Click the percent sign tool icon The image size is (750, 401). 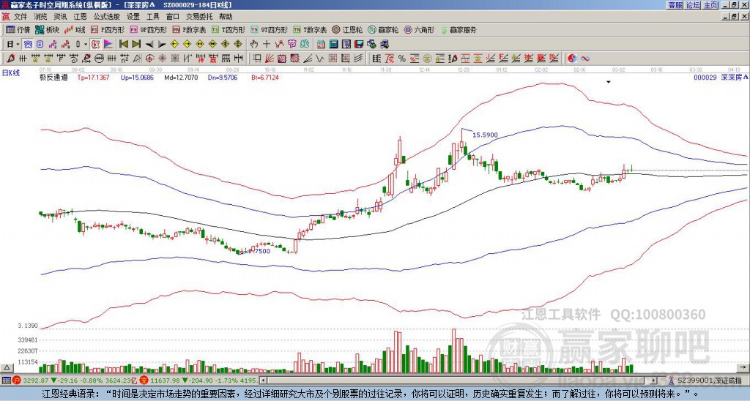click(402, 59)
